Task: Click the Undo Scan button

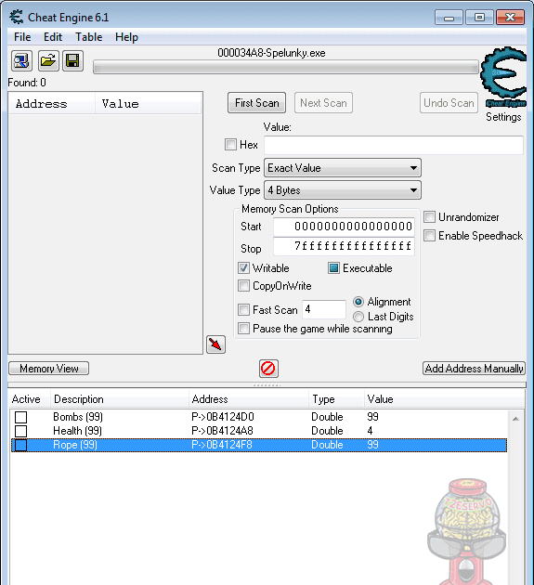Action: pos(449,102)
